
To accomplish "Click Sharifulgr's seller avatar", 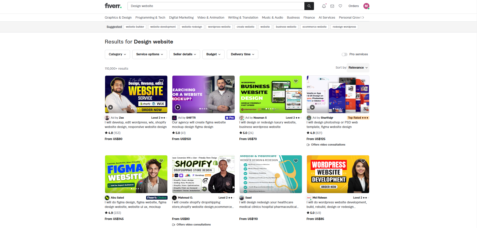I will (x=309, y=118).
